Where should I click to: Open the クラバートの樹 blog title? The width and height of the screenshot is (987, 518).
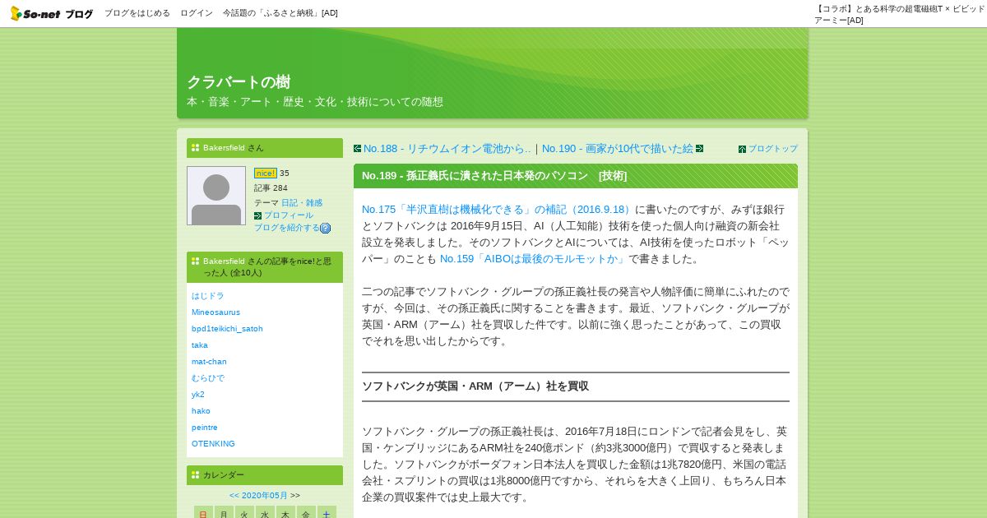239,82
